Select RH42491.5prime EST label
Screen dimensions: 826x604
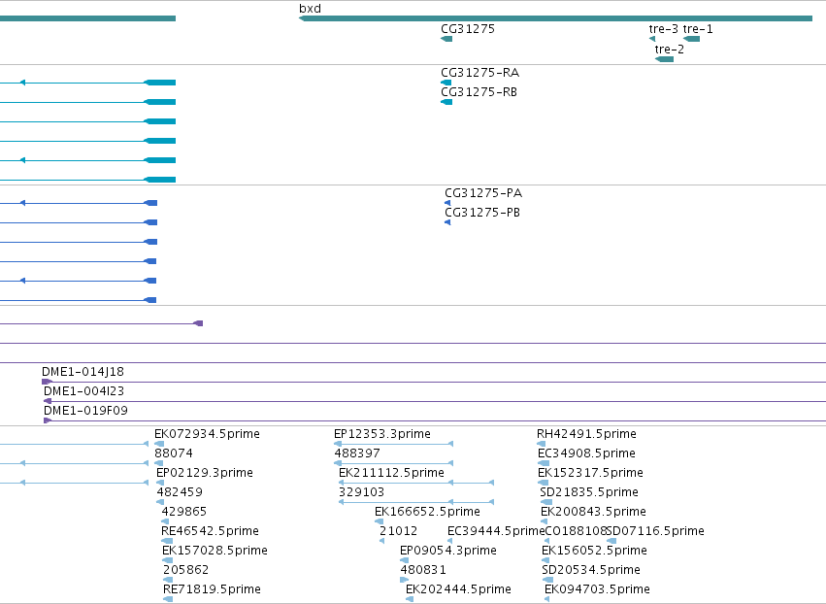tap(586, 434)
